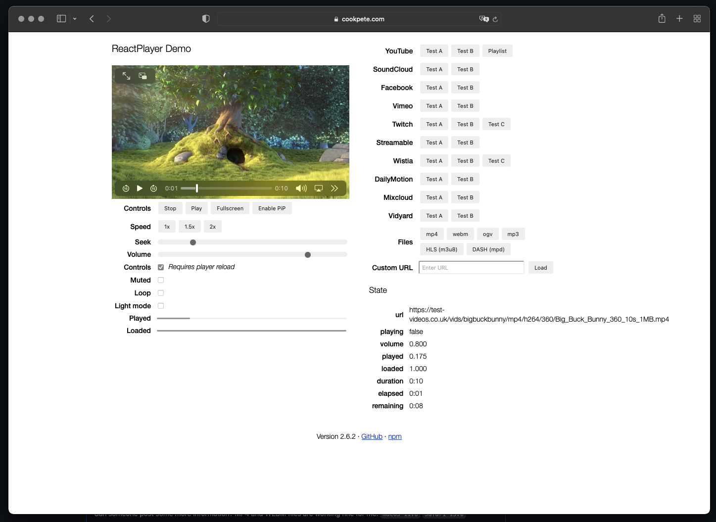Skip forward 15 seconds in the player
This screenshot has width=716, height=522.
pos(153,188)
